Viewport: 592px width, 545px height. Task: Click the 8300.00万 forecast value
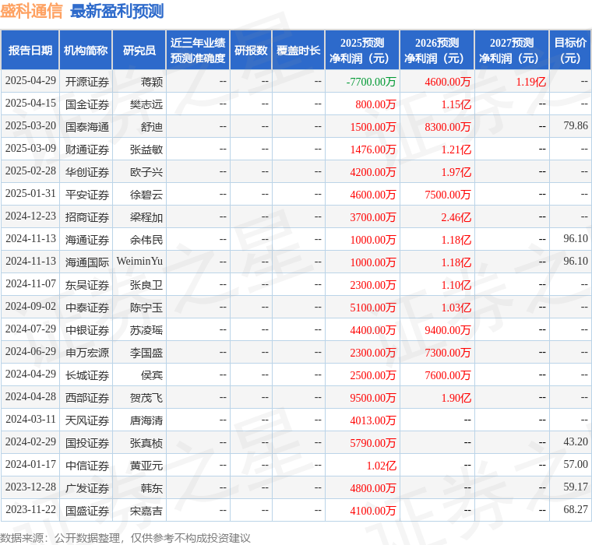point(448,127)
